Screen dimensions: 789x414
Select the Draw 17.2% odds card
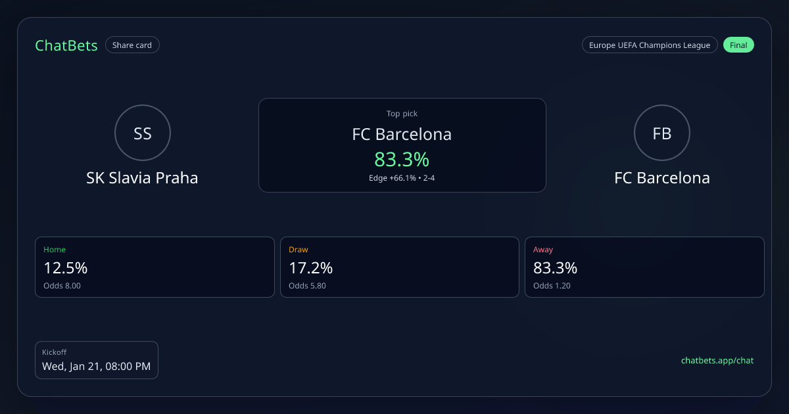(x=400, y=267)
